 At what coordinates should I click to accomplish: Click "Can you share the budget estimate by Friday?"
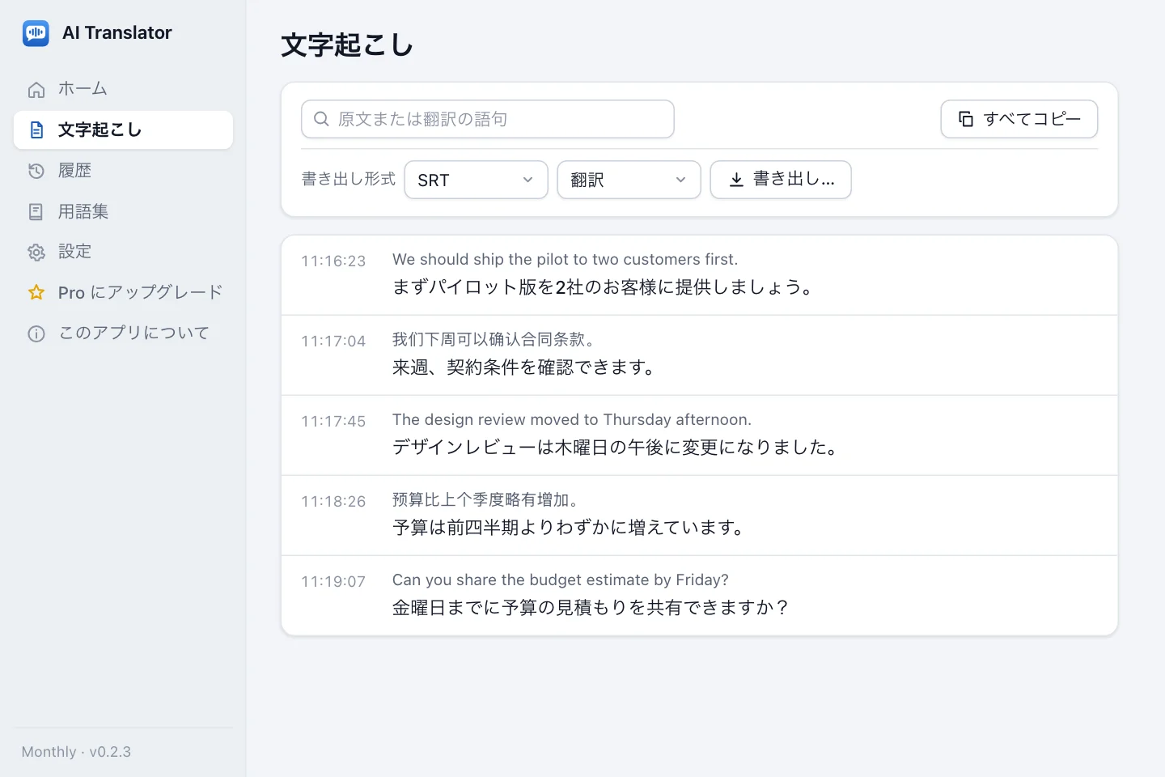tap(561, 580)
